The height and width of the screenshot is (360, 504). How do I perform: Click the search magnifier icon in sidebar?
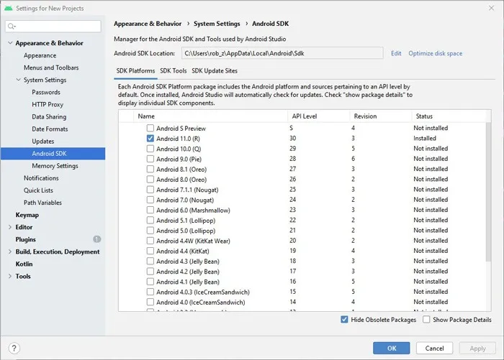(x=12, y=27)
